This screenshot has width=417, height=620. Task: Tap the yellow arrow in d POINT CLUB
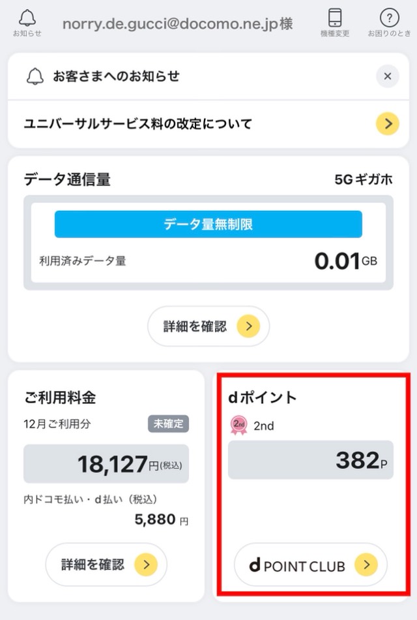366,565
